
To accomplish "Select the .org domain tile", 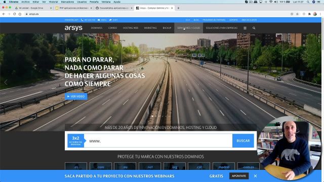I will [174, 166].
